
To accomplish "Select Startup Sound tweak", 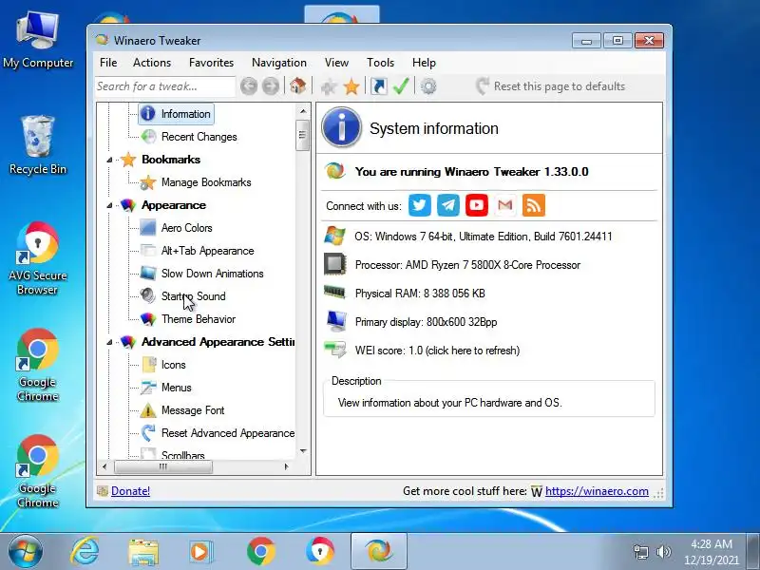I will coord(193,296).
